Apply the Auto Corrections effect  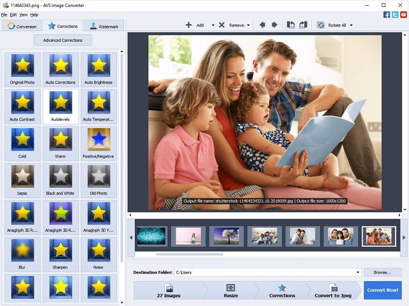(x=60, y=69)
